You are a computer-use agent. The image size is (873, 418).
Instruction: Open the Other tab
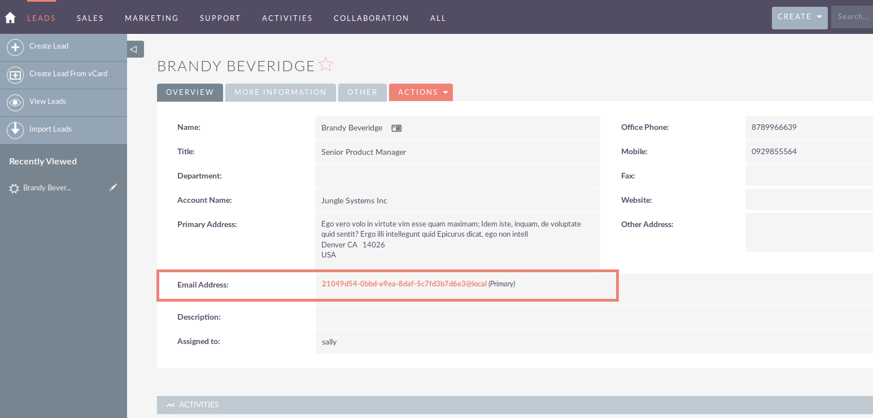coord(362,93)
